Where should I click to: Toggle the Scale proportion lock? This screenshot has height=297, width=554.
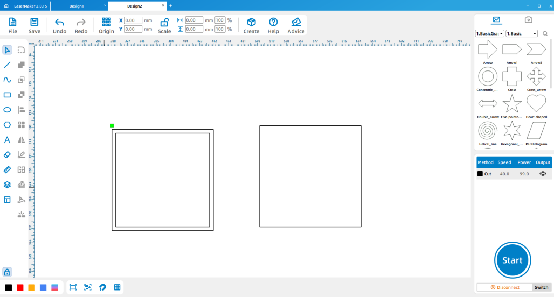tap(164, 23)
